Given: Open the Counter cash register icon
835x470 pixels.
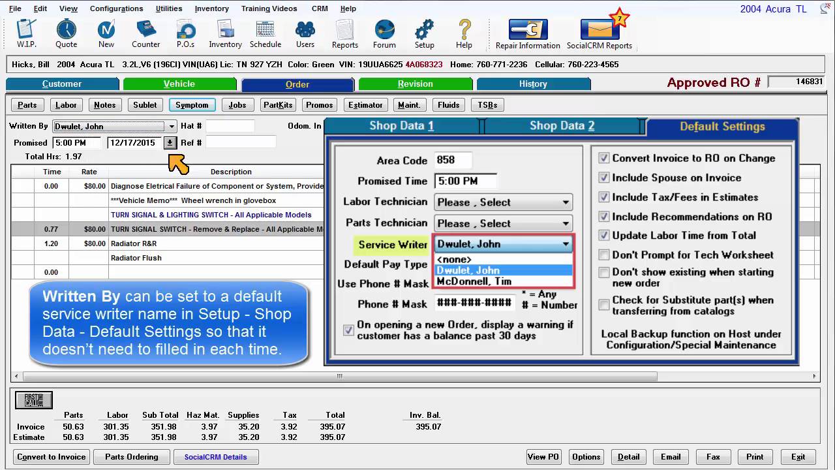Looking at the screenshot, I should coord(145,30).
